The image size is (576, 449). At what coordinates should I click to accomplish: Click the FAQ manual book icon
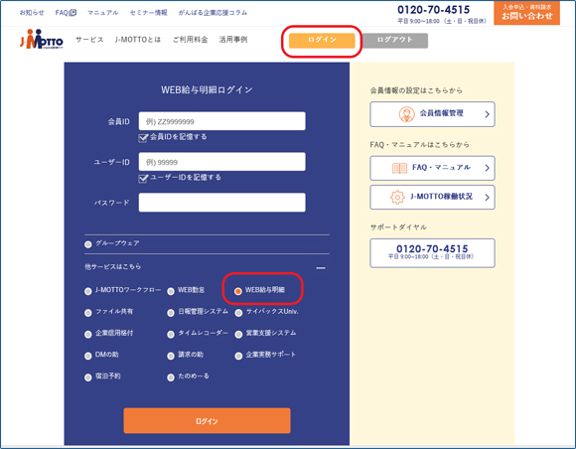click(x=399, y=168)
